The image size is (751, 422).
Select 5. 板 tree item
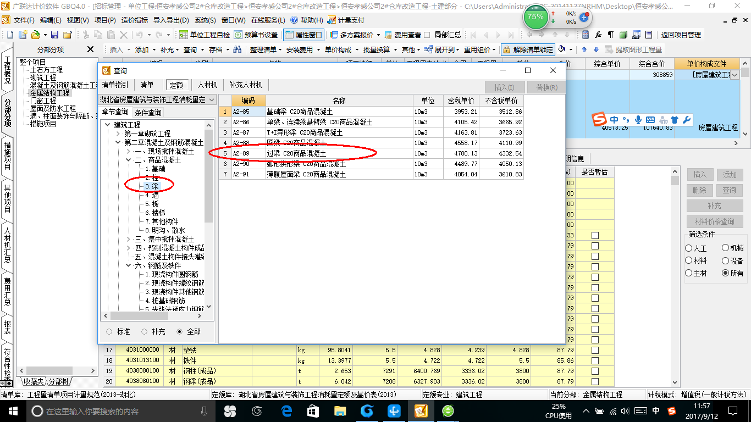[x=152, y=204]
